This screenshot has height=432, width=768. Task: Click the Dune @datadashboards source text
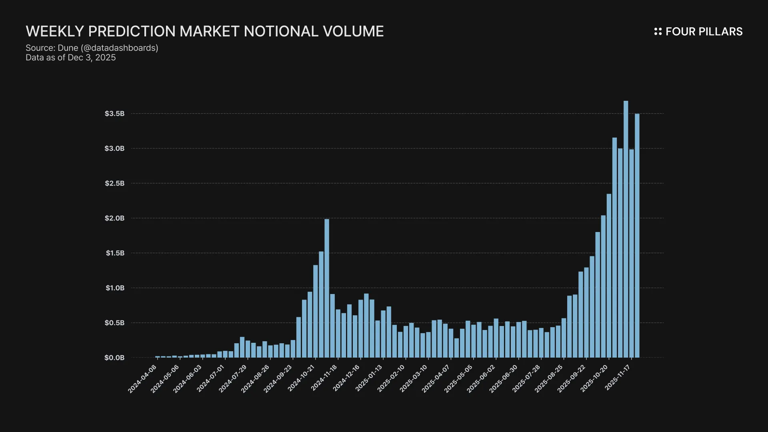click(92, 48)
